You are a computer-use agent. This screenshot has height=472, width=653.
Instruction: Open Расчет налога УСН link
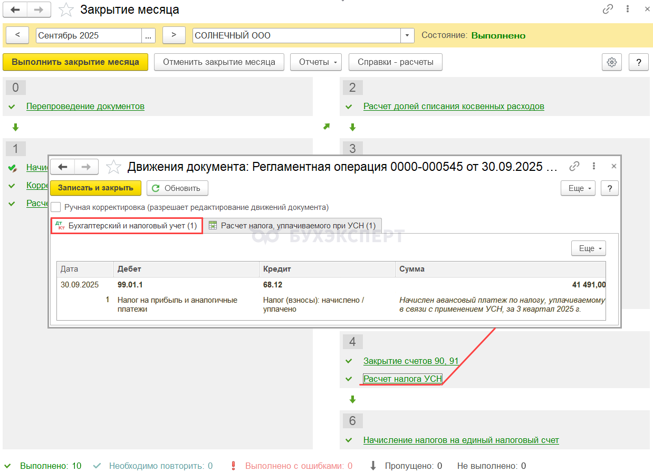(x=402, y=379)
